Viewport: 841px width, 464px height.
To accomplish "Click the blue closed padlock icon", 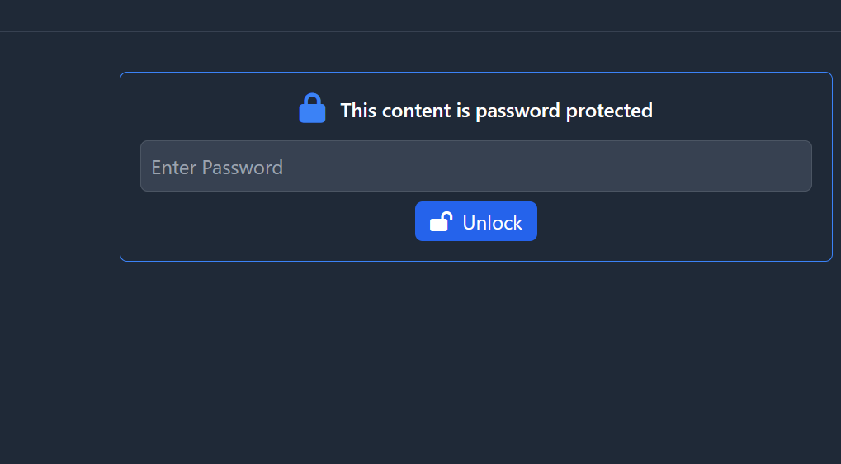I will tap(312, 109).
